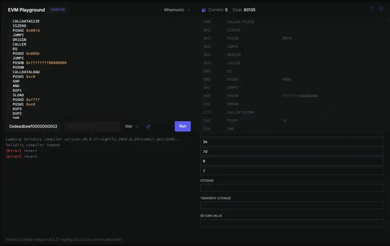Toggle breakpoint beside PUSH8 0xffffffff00000000 line
390x246 pixels.
pyautogui.click(x=9, y=63)
